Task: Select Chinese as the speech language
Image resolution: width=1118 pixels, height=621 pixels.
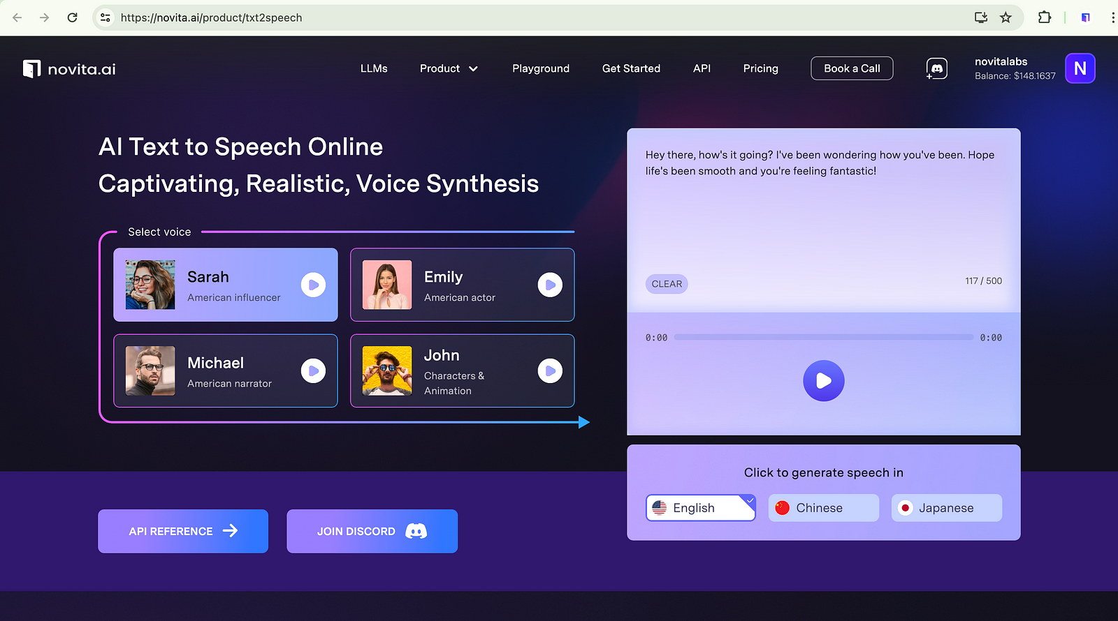Action: [823, 508]
